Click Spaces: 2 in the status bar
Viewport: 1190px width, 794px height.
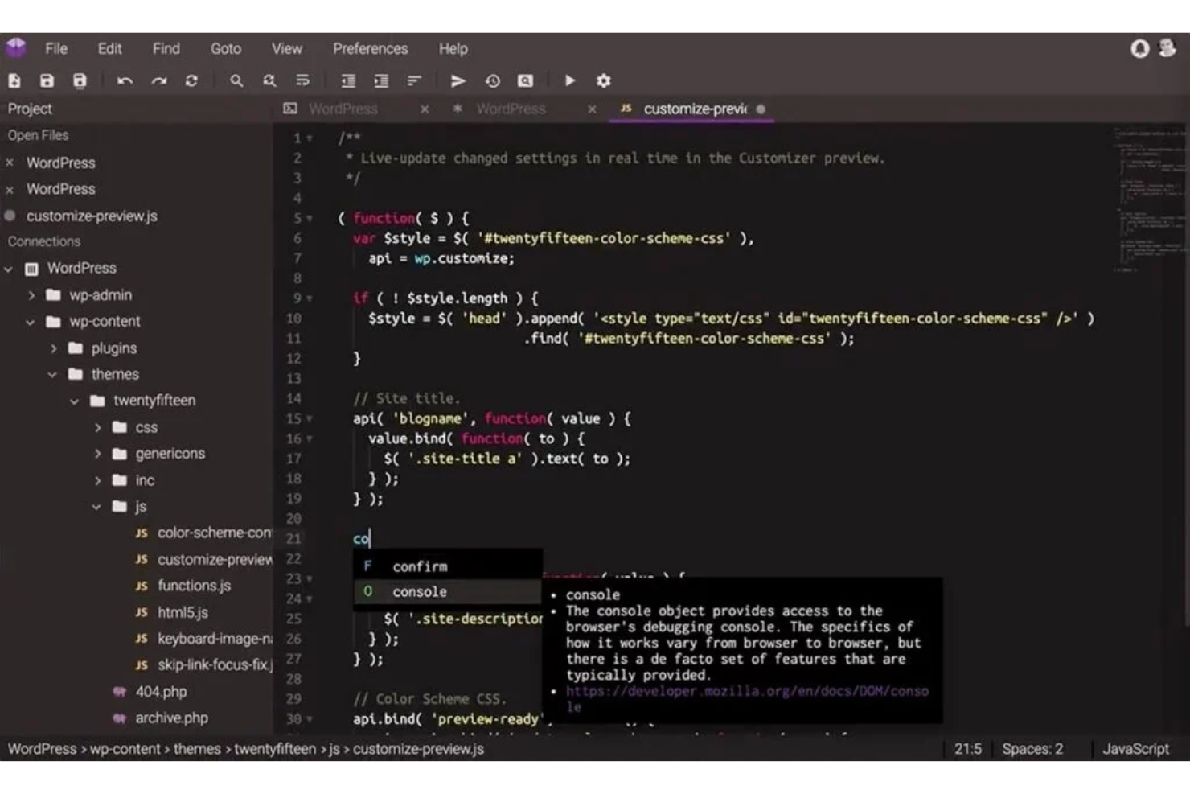pos(1032,748)
